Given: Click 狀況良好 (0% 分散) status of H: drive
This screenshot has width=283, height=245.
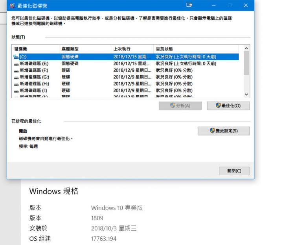Looking at the screenshot, I should click(x=174, y=84).
